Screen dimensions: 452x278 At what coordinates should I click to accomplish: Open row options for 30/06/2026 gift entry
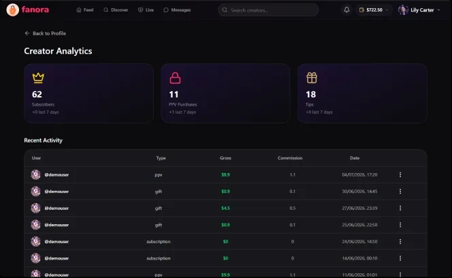pos(400,191)
